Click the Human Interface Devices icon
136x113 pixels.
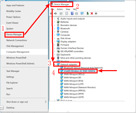coord(58,48)
